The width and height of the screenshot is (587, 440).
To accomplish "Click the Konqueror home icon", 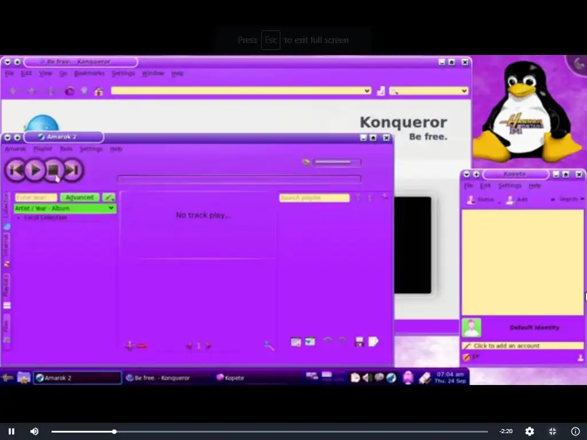I will [99, 91].
